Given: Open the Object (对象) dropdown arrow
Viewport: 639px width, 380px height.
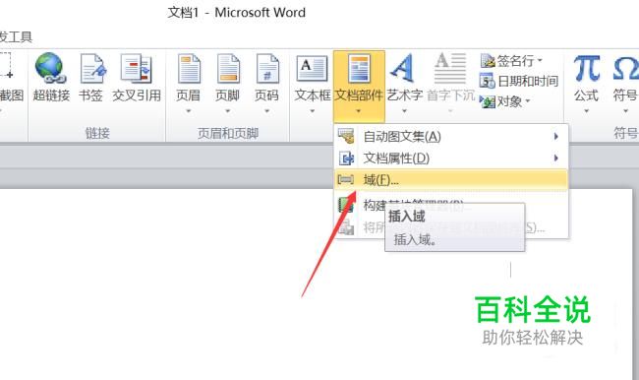Looking at the screenshot, I should coord(528,100).
